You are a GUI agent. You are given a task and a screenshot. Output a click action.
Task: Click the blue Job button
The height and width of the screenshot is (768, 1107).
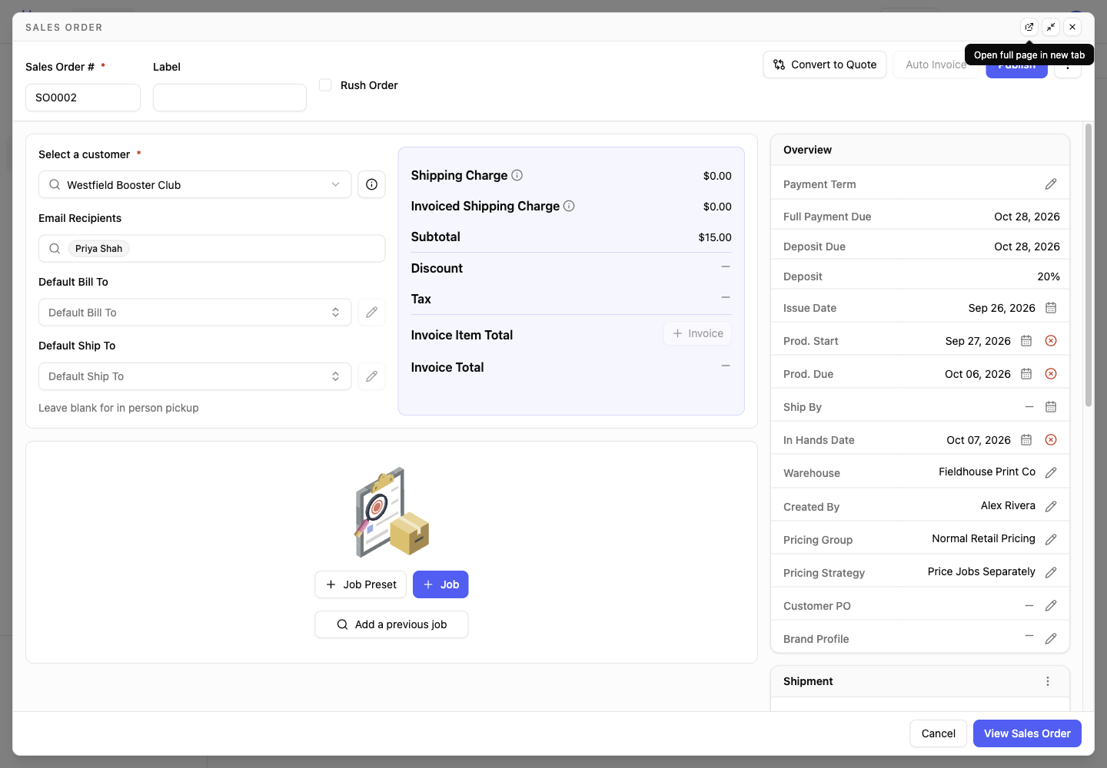[440, 584]
